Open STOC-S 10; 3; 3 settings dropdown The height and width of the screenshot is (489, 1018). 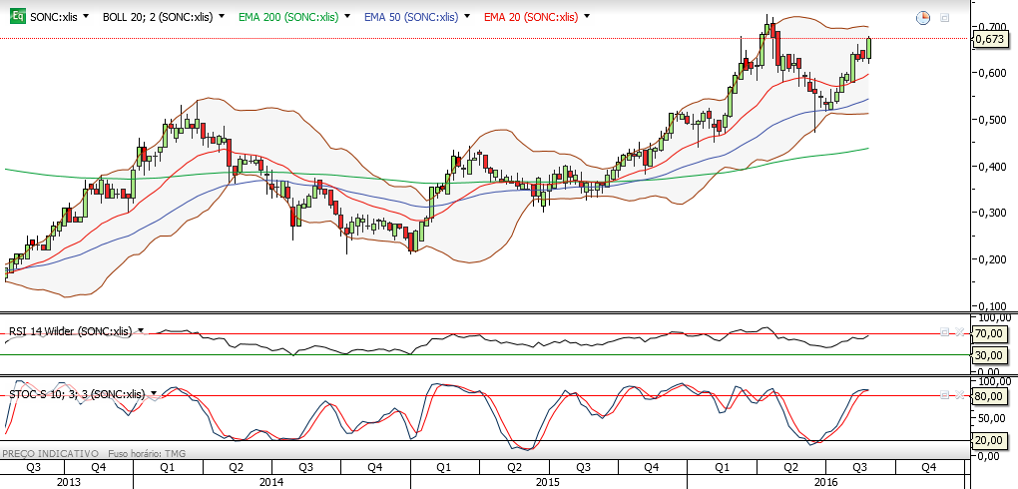(x=154, y=394)
